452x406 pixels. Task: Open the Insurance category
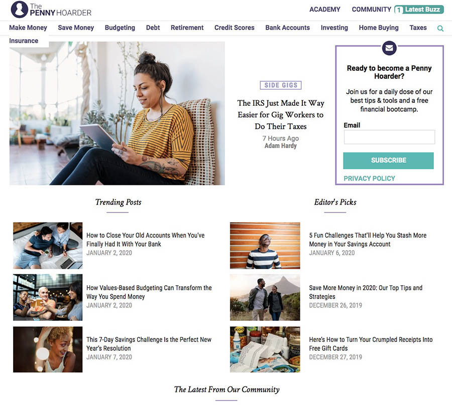point(24,41)
